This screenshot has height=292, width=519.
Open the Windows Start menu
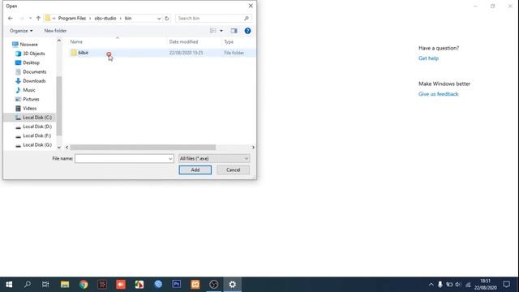(9, 285)
